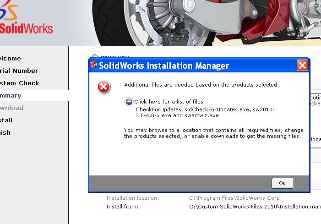Click 'Click here for a list of files' text
321x224 pixels.
[x=169, y=102]
